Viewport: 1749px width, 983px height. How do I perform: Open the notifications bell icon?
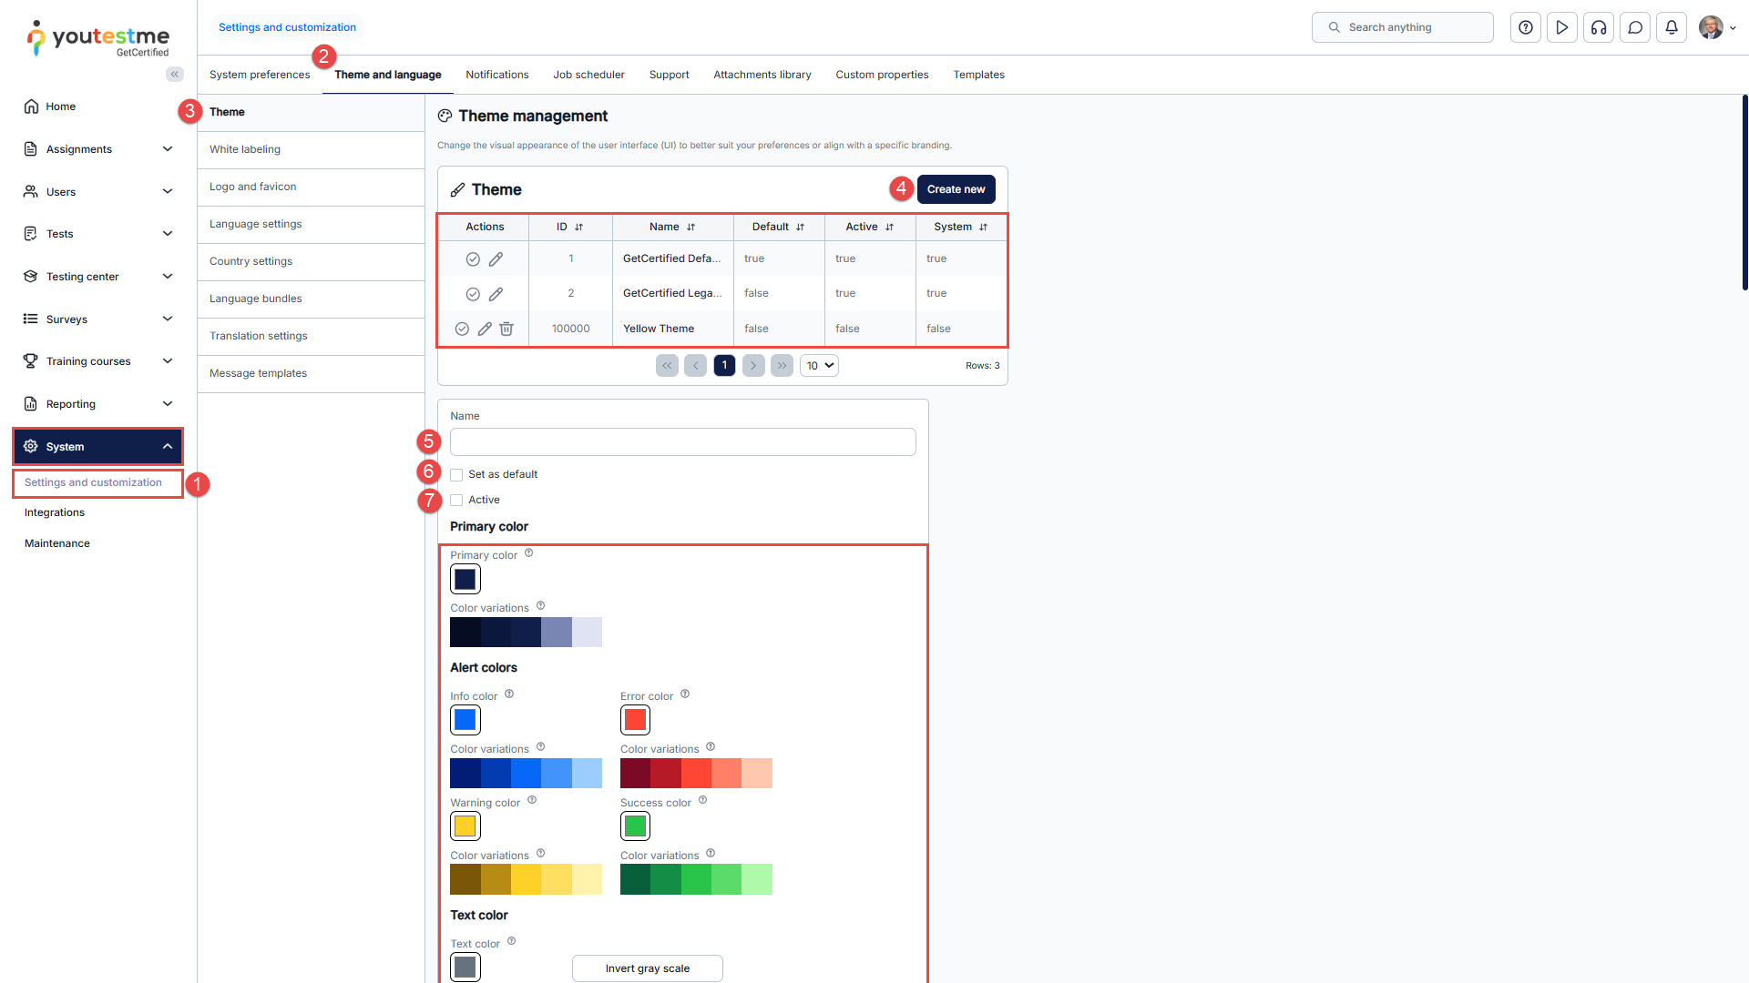[1672, 27]
